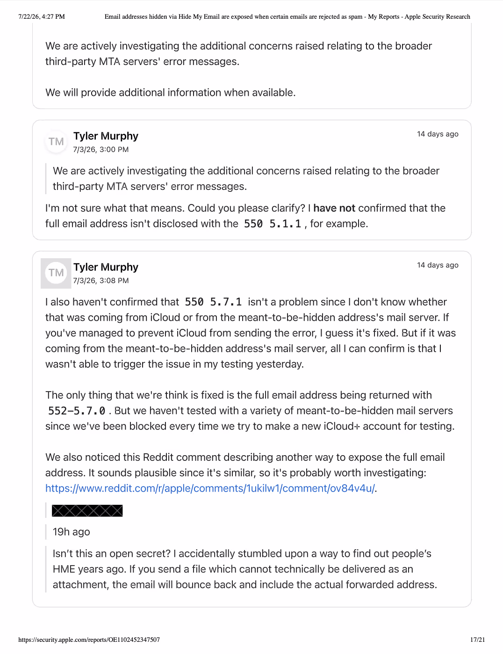Click the 'Isn't this an open secret?' quote text
Viewport: 503px width, 654px height.
245,569
